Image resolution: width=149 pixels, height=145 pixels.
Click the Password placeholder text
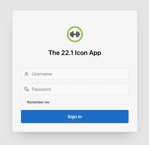41,89
